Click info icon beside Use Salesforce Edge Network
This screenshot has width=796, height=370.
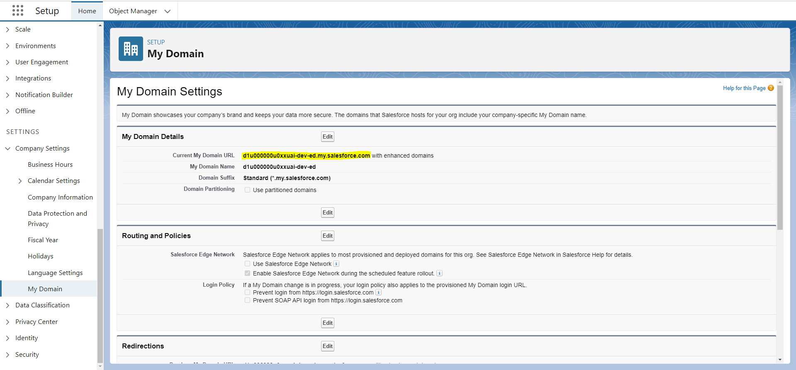[x=336, y=264]
